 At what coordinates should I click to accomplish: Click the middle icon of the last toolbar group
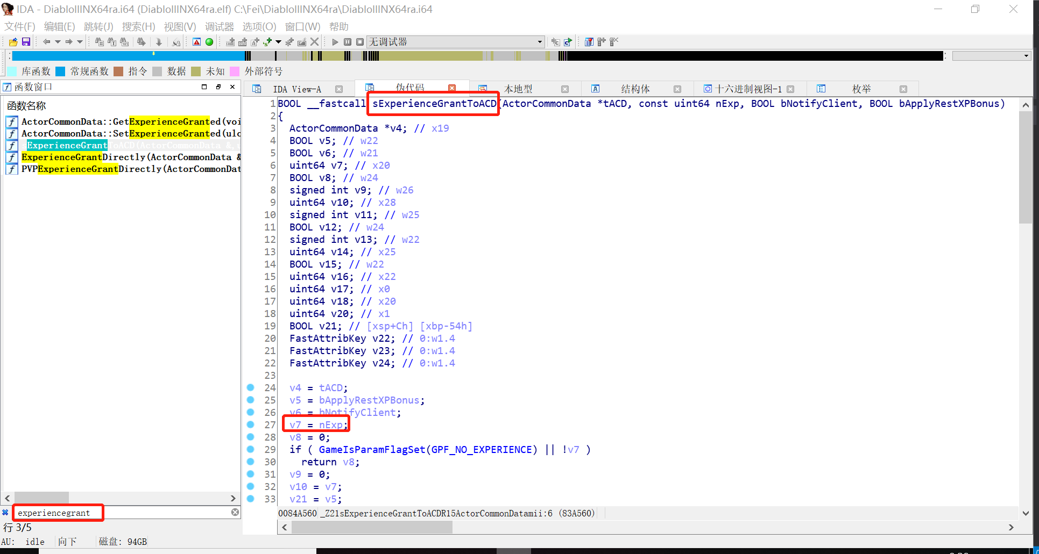[602, 42]
